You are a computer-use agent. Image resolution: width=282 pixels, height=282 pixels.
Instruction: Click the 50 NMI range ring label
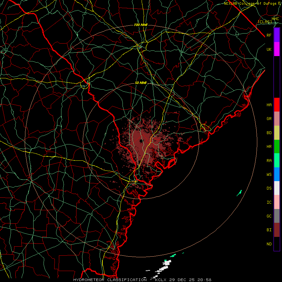(x=141, y=83)
